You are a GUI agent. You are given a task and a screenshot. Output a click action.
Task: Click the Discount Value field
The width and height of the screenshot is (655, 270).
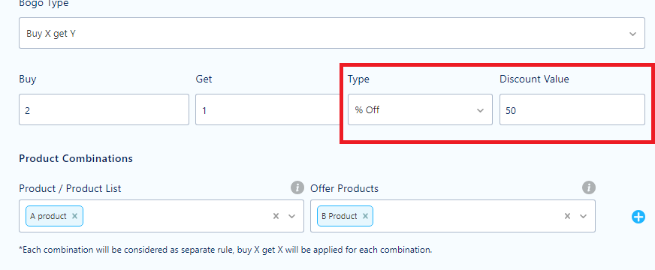(x=572, y=109)
